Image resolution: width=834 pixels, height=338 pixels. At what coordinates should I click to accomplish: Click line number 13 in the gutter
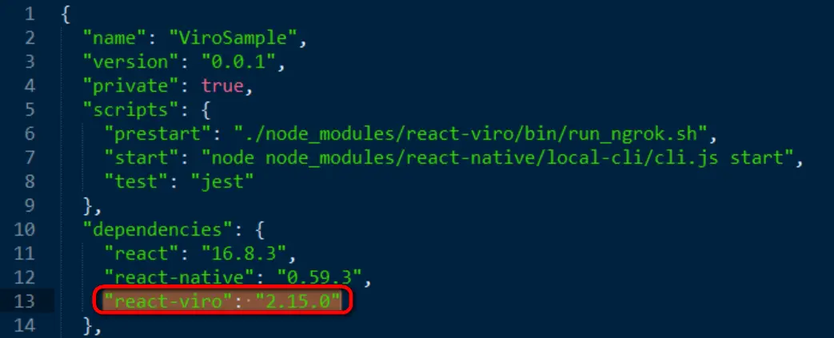point(23,301)
